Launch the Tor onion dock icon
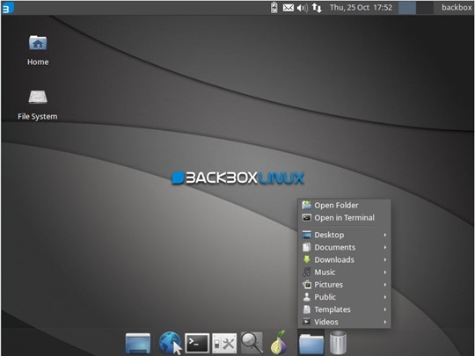Image resolution: width=475 pixels, height=356 pixels. click(279, 343)
